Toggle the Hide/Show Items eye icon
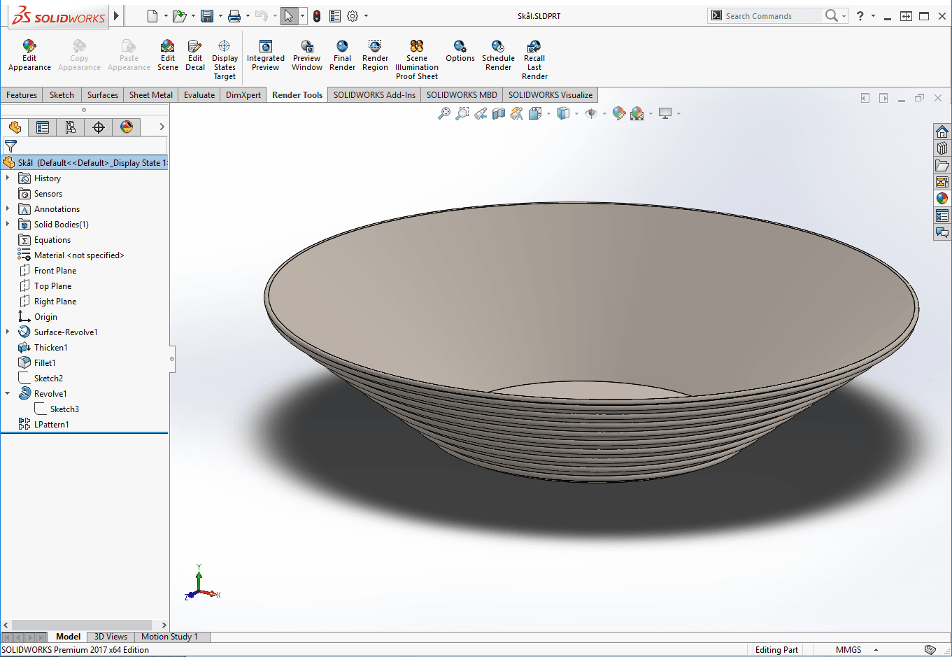952x657 pixels. 591,113
